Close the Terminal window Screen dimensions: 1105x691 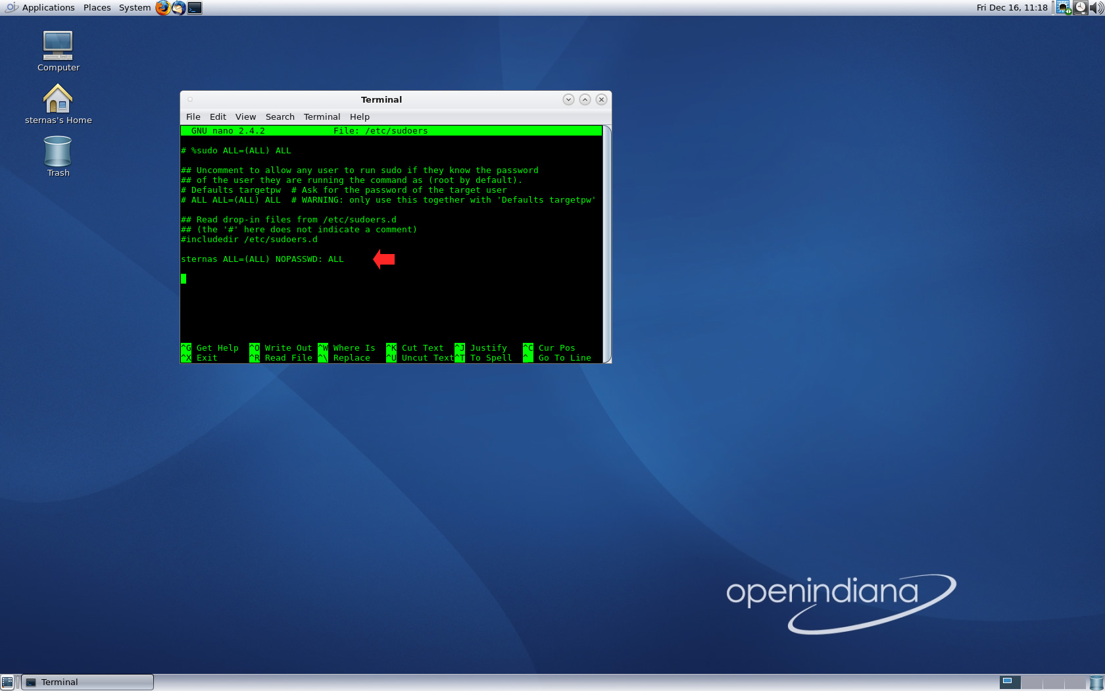point(601,99)
